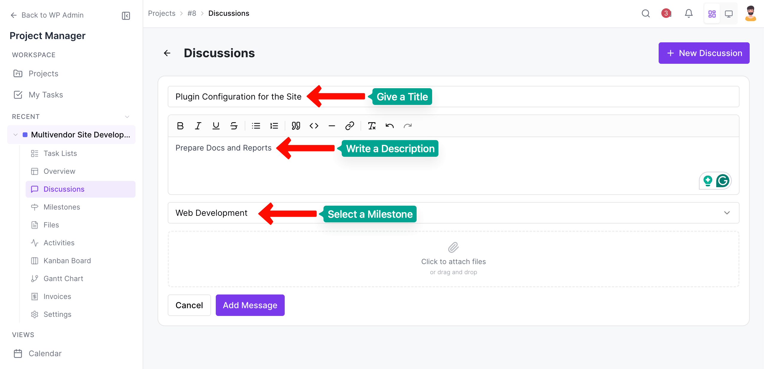The width and height of the screenshot is (764, 369).
Task: Insert a numbered list
Action: [x=274, y=125]
